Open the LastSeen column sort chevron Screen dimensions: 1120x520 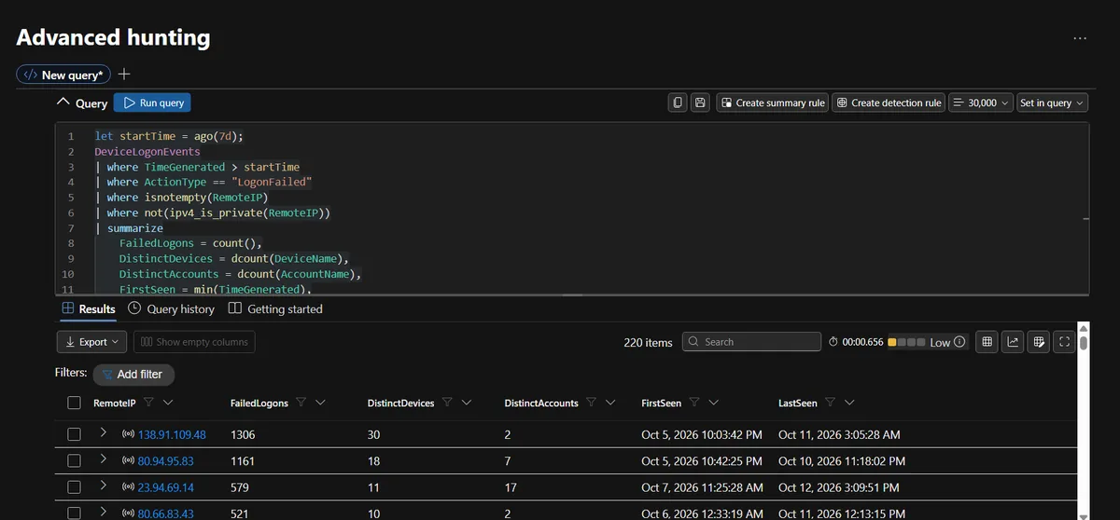[848, 403]
